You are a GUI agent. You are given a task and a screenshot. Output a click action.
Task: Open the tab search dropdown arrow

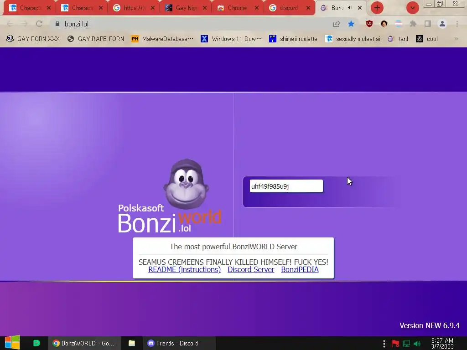(412, 8)
